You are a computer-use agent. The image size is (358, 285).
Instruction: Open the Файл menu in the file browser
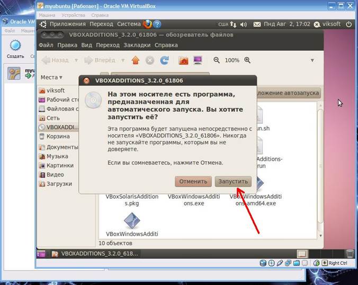click(x=46, y=45)
